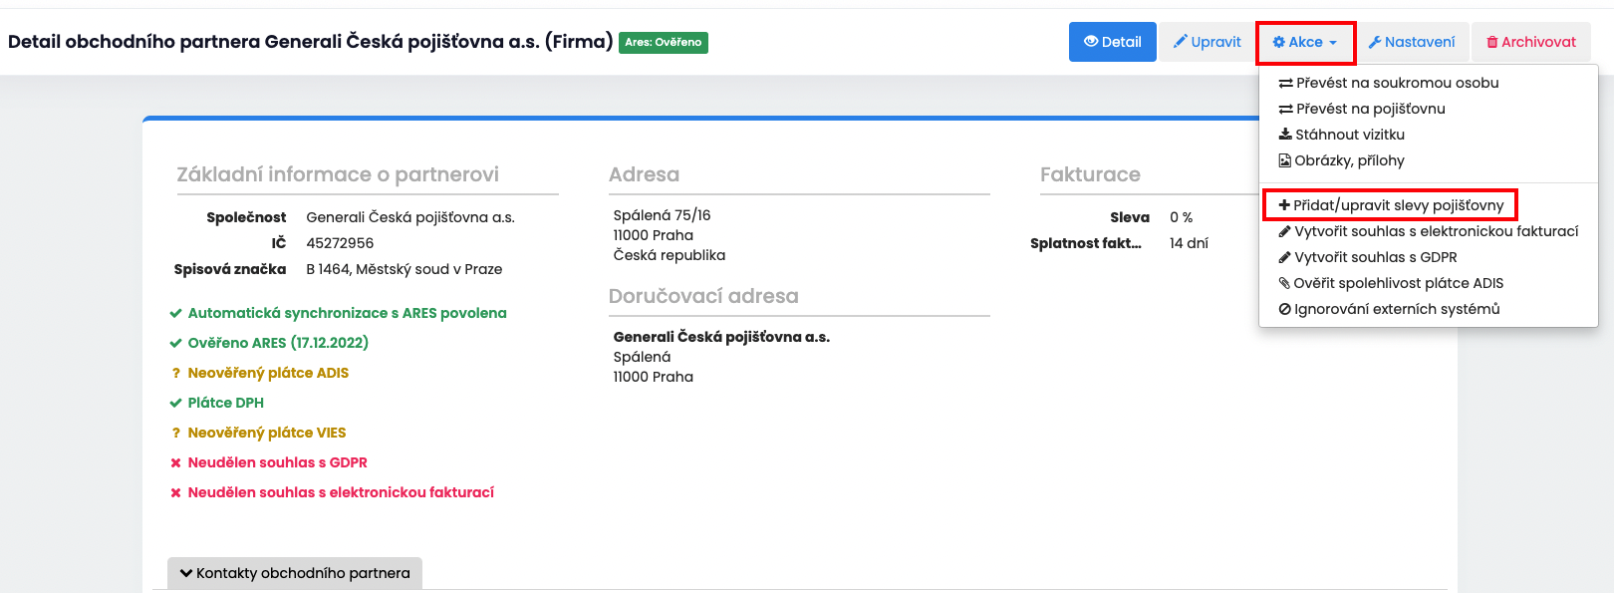Click the checkmark icon beside Ověřeno ARES
The image size is (1614, 593).
[176, 344]
